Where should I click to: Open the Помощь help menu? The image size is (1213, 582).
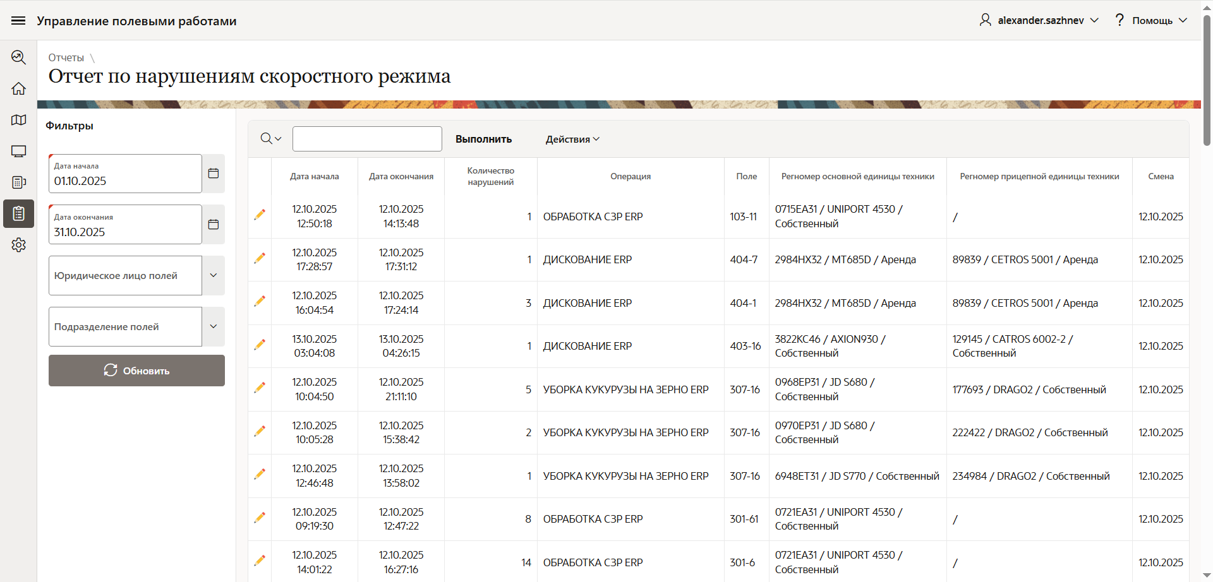click(x=1151, y=20)
